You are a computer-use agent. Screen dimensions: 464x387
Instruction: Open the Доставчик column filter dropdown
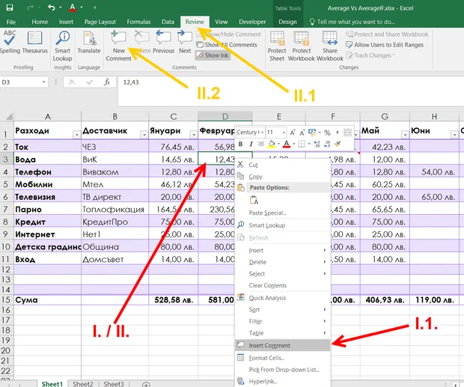click(x=144, y=135)
